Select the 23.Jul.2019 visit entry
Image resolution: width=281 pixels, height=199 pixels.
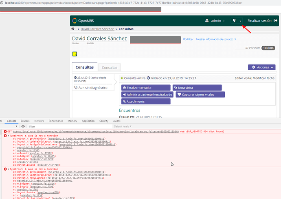pyautogui.click(x=93, y=79)
